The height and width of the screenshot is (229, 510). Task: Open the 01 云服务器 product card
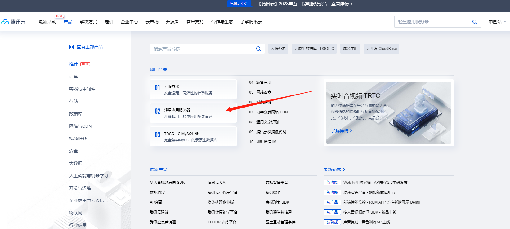tap(193, 89)
